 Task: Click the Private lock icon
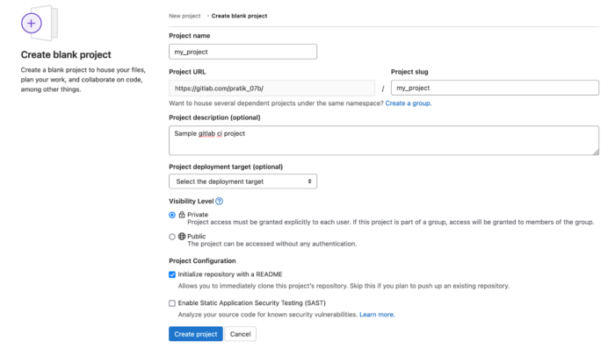(182, 215)
